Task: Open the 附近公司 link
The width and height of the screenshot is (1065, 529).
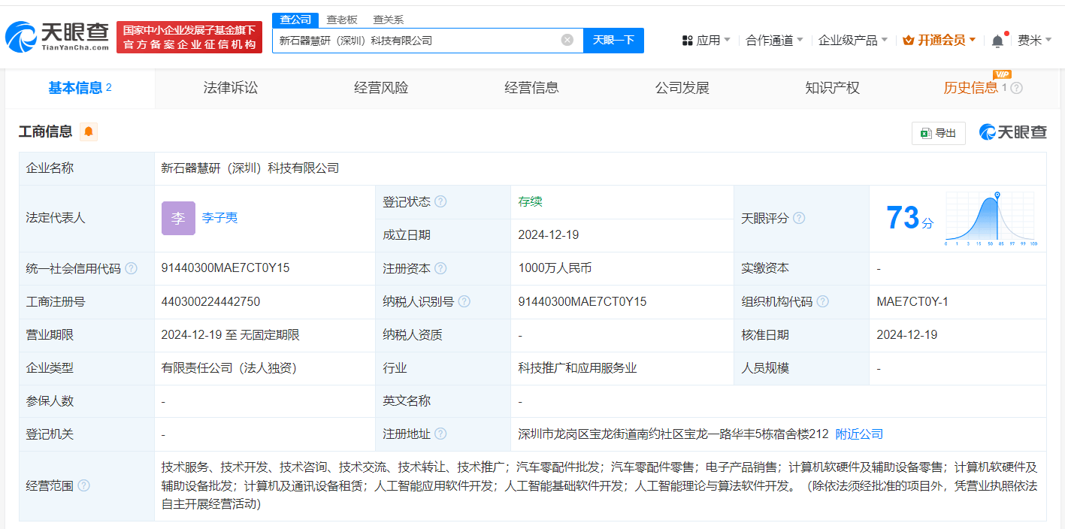Action: [x=859, y=434]
